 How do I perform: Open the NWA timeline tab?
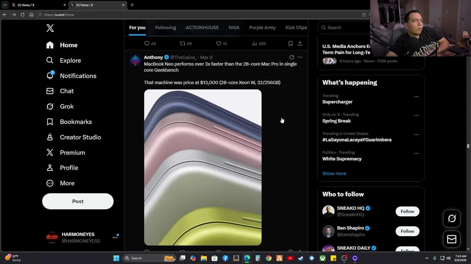[x=234, y=27]
